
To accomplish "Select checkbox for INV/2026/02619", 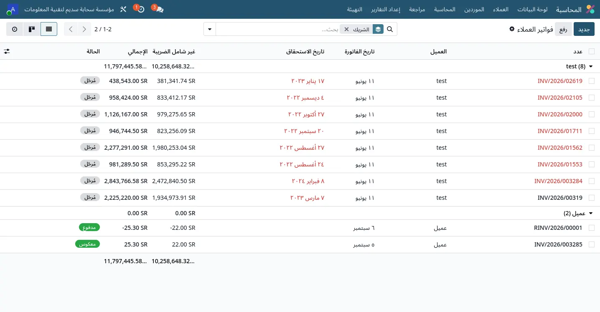I will pos(592,81).
